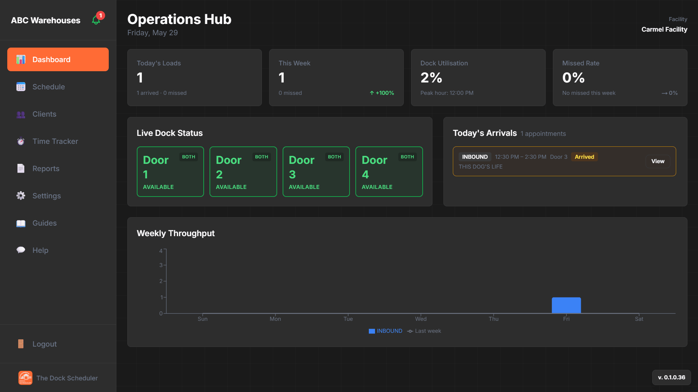Click the BOTH tag on Door 1
This screenshot has height=392, width=698.
pyautogui.click(x=188, y=157)
